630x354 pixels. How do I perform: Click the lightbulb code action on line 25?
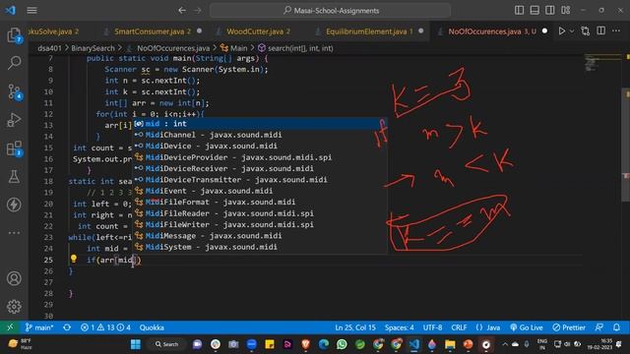coord(74,259)
